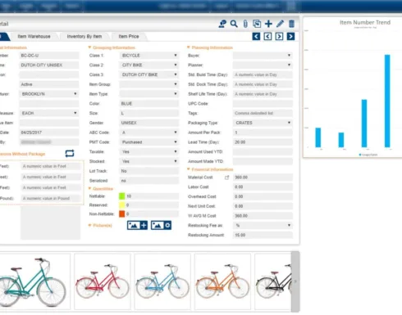Collapse the Grouping Information section
This screenshot has width=402, height=315.
pyautogui.click(x=89, y=47)
